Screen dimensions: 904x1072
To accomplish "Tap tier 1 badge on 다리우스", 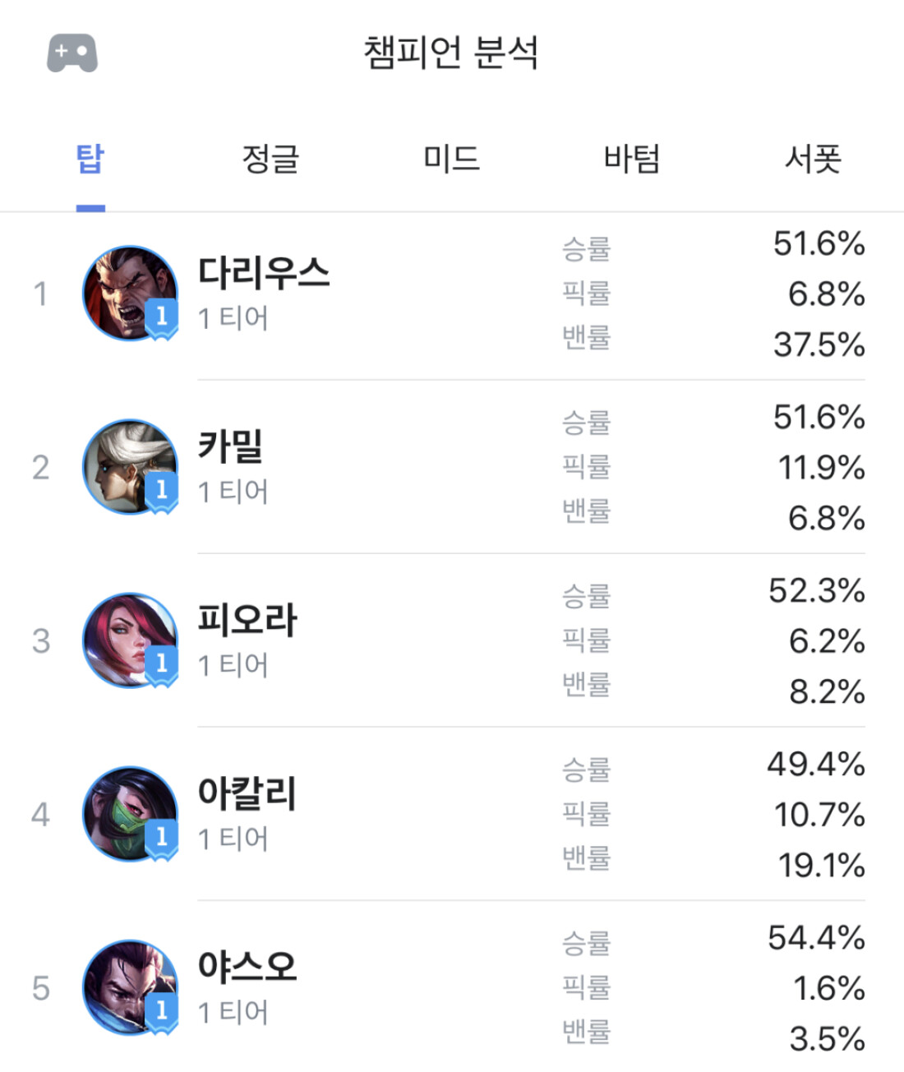I will click(161, 319).
